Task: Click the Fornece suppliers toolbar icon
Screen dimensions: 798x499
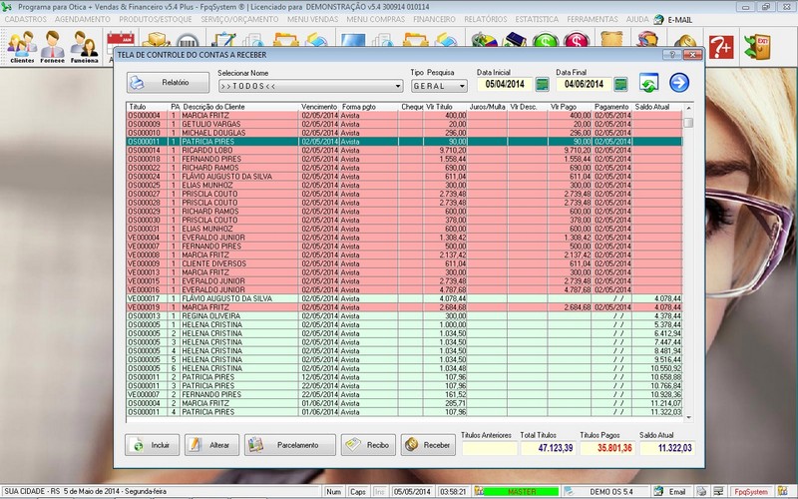Action: 55,46
